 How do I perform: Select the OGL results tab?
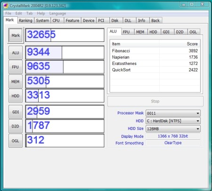point(193,32)
